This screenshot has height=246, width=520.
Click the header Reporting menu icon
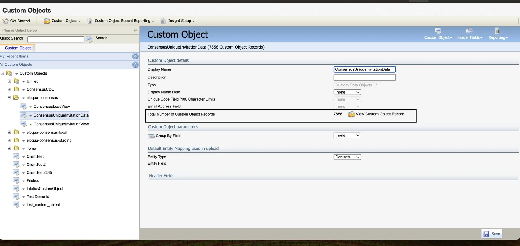[x=497, y=31]
